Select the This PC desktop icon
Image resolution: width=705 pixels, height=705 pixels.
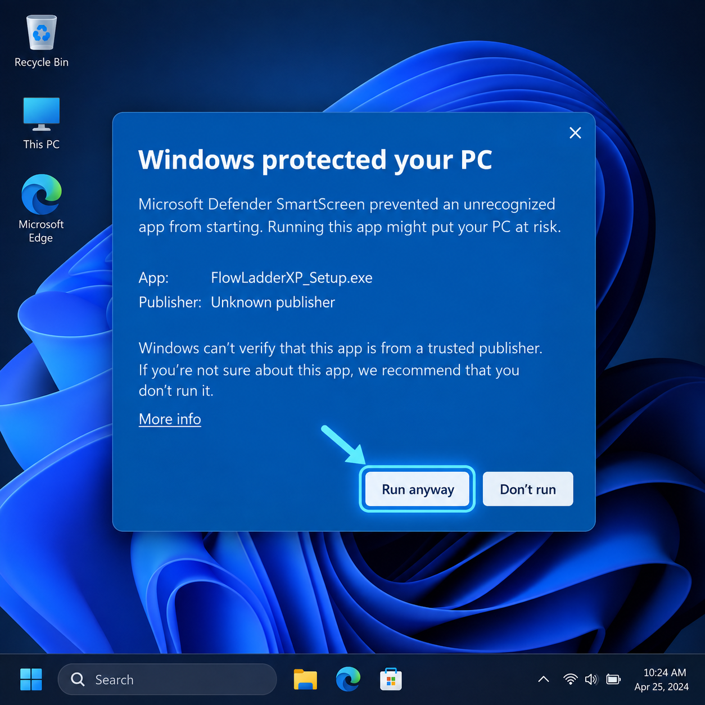tap(42, 123)
